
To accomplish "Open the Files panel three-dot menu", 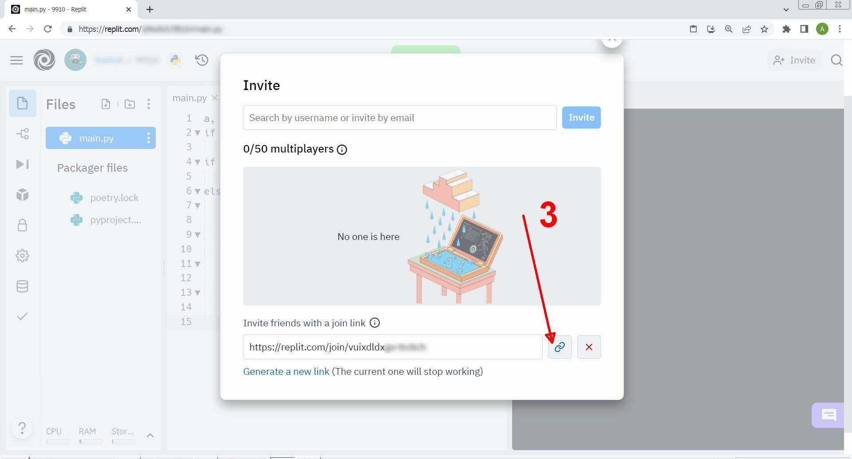I will pyautogui.click(x=149, y=104).
